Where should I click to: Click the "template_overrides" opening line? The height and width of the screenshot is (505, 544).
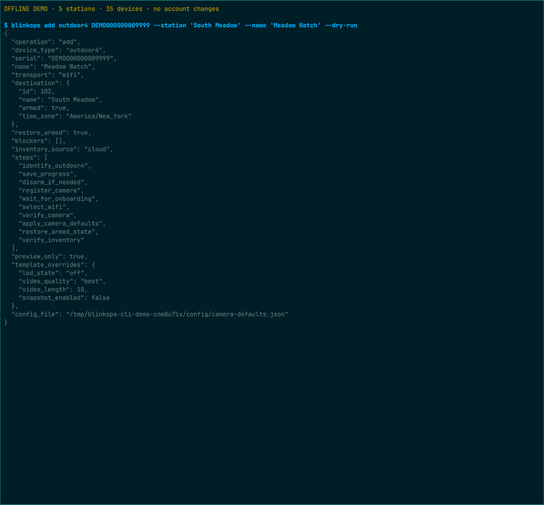coord(53,265)
